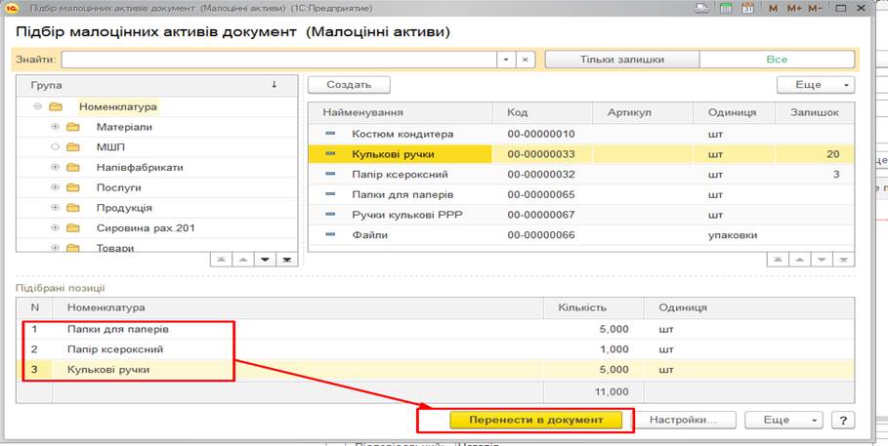Open the upper Еще dropdown menu
The image size is (888, 446).
click(815, 85)
